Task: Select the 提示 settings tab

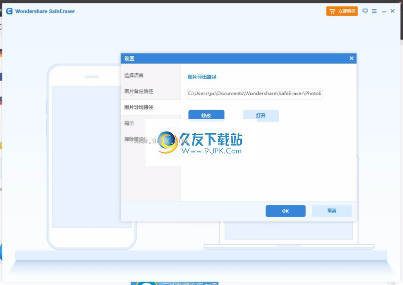Action: [x=151, y=123]
